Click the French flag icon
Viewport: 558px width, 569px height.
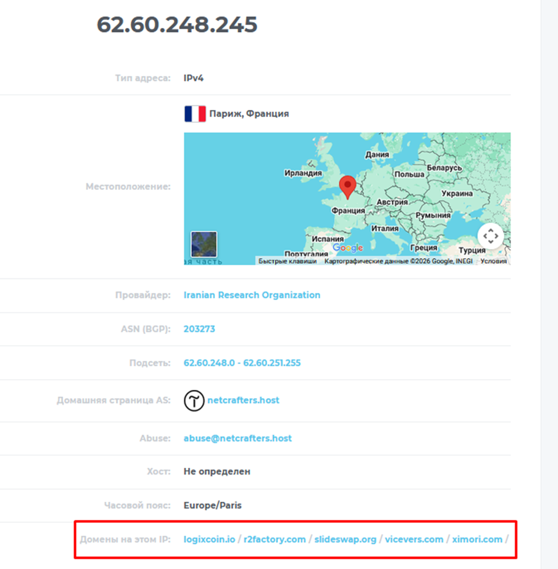[x=195, y=114]
